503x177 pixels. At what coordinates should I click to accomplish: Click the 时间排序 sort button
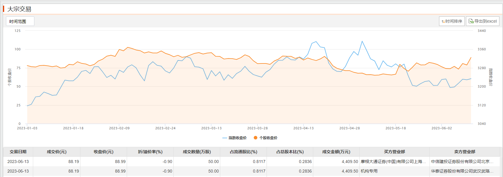coord(452,21)
